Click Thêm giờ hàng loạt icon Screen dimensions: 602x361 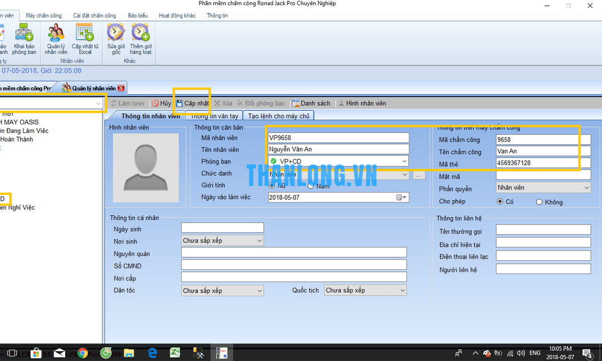(x=140, y=34)
